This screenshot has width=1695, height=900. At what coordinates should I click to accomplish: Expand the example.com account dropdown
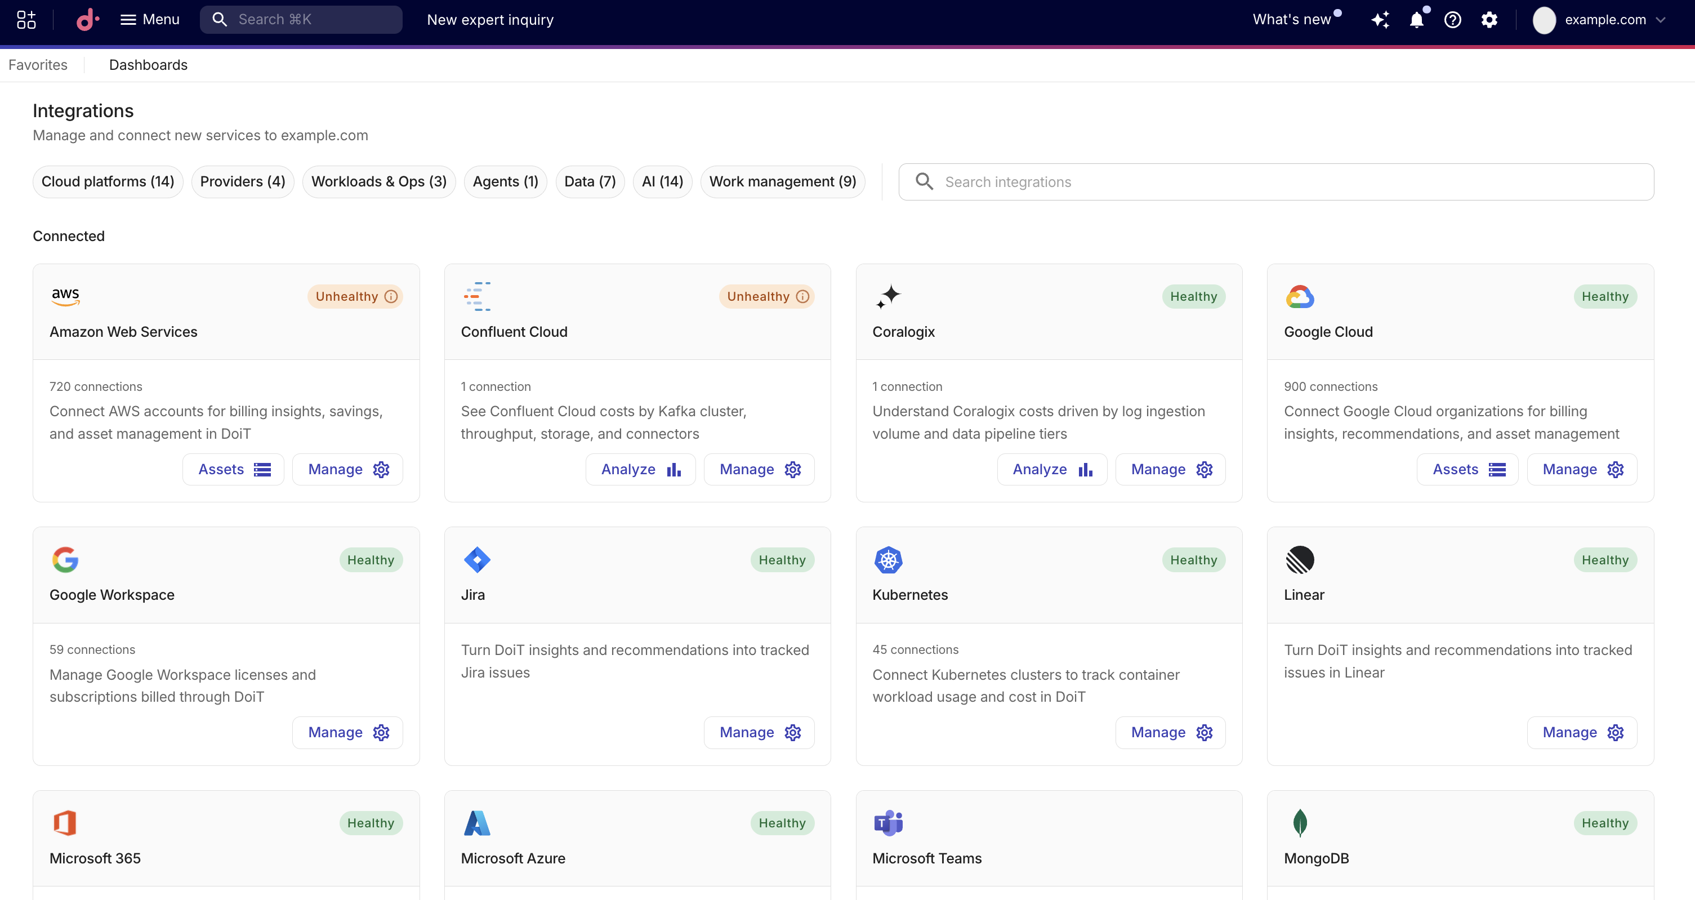(x=1599, y=20)
